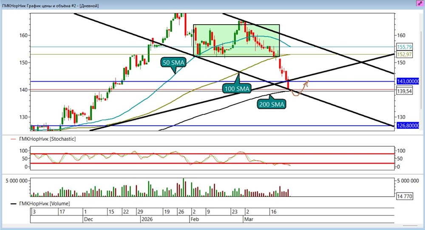Click the 150 tick on left price axis
The image size is (425, 230).
(23, 62)
